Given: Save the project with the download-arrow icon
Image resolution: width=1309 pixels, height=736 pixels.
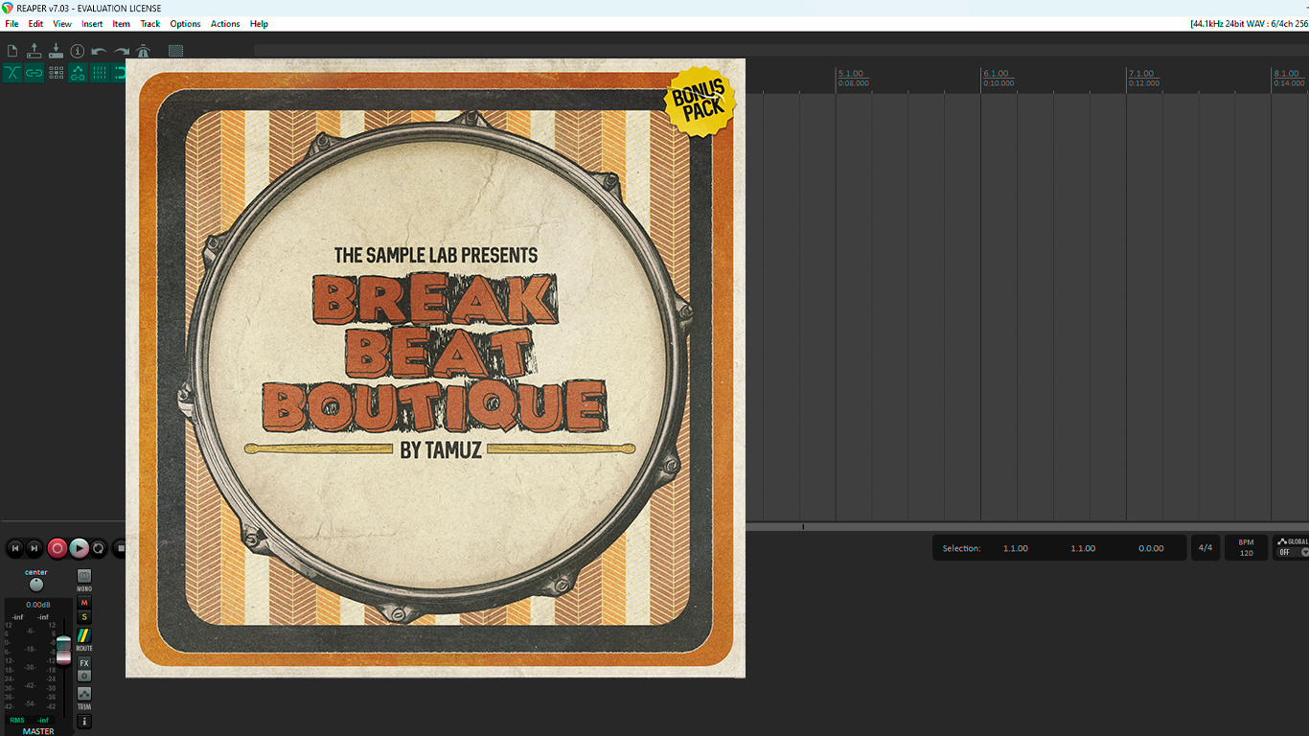Looking at the screenshot, I should point(56,51).
